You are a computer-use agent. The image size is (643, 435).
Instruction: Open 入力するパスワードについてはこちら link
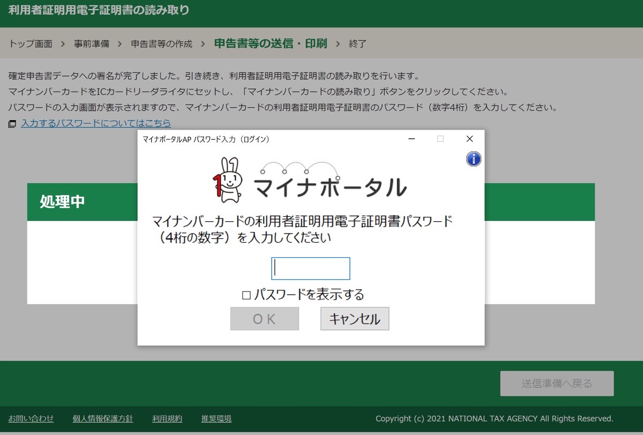tap(96, 123)
